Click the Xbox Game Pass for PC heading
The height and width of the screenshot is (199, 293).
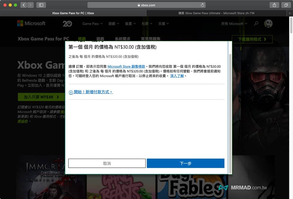[x=43, y=39]
